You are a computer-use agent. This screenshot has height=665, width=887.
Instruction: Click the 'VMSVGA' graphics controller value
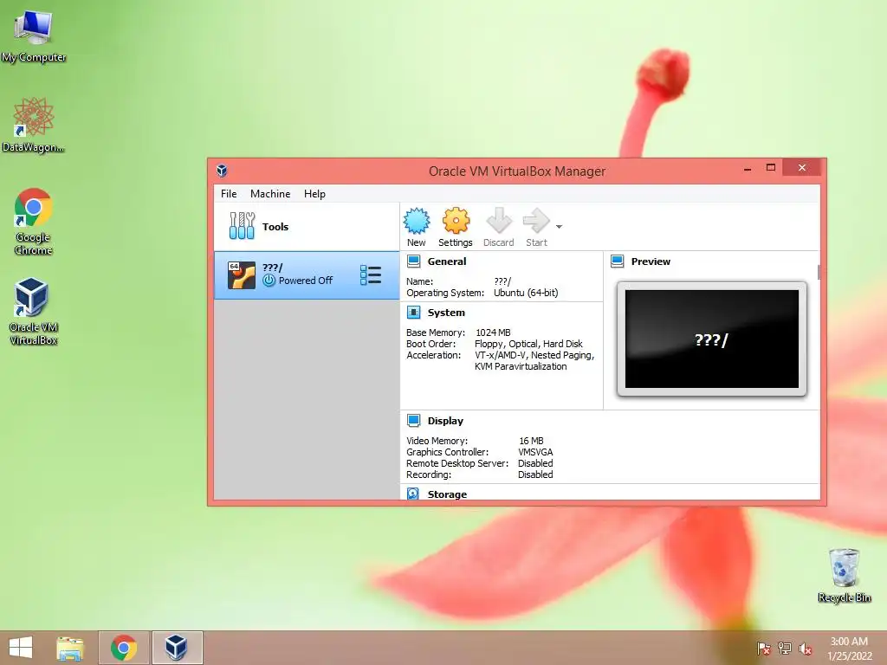(x=535, y=452)
